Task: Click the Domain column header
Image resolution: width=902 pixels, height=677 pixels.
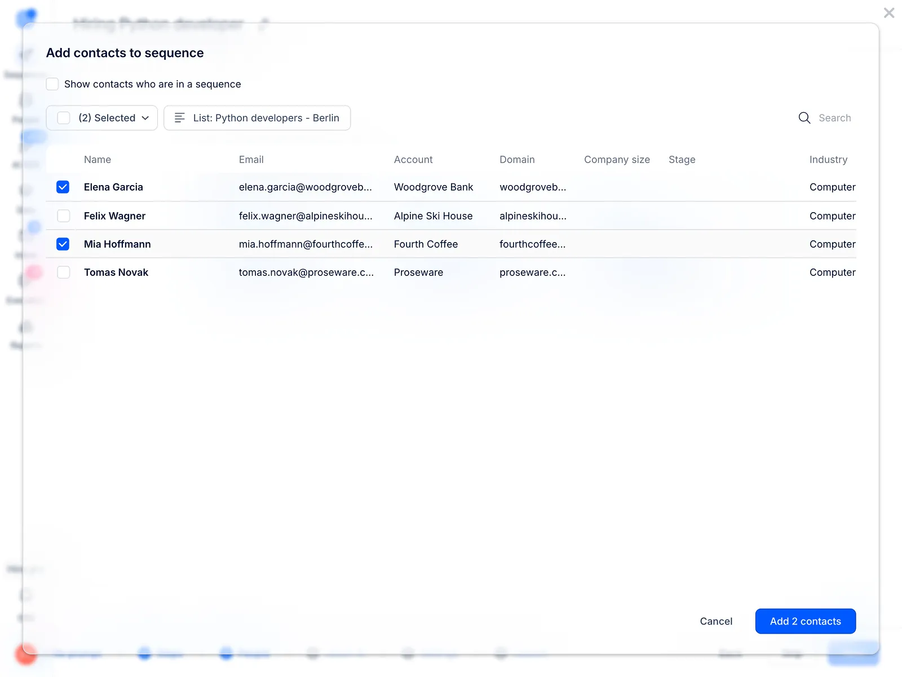Action: (517, 160)
